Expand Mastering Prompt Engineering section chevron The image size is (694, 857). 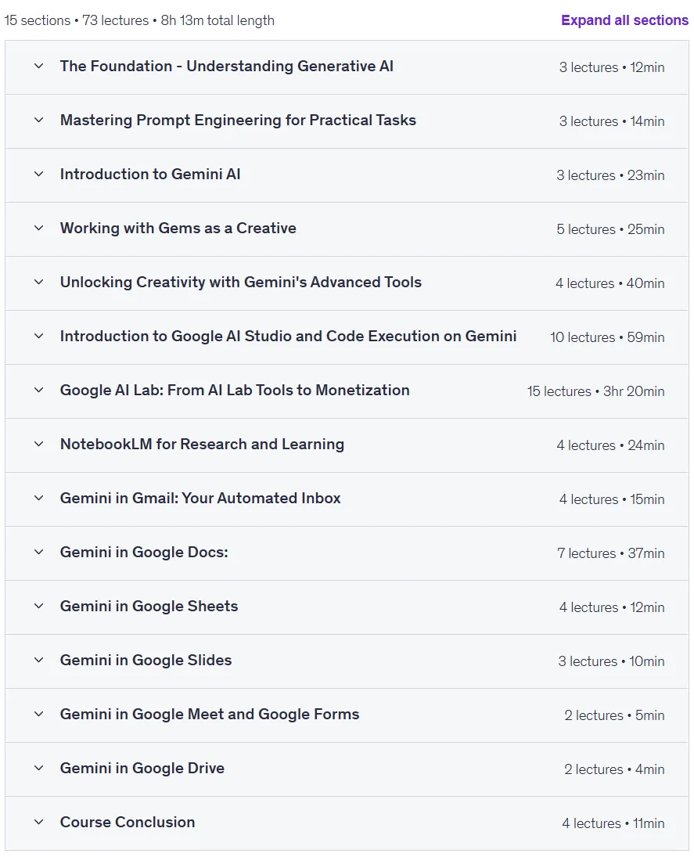39,121
